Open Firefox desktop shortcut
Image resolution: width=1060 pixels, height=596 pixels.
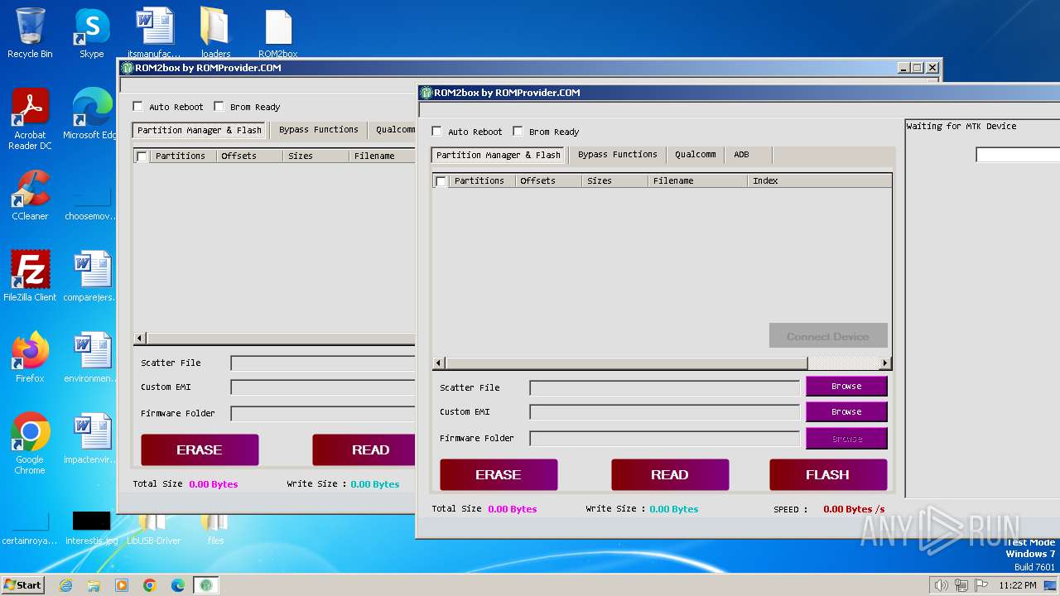(x=30, y=358)
